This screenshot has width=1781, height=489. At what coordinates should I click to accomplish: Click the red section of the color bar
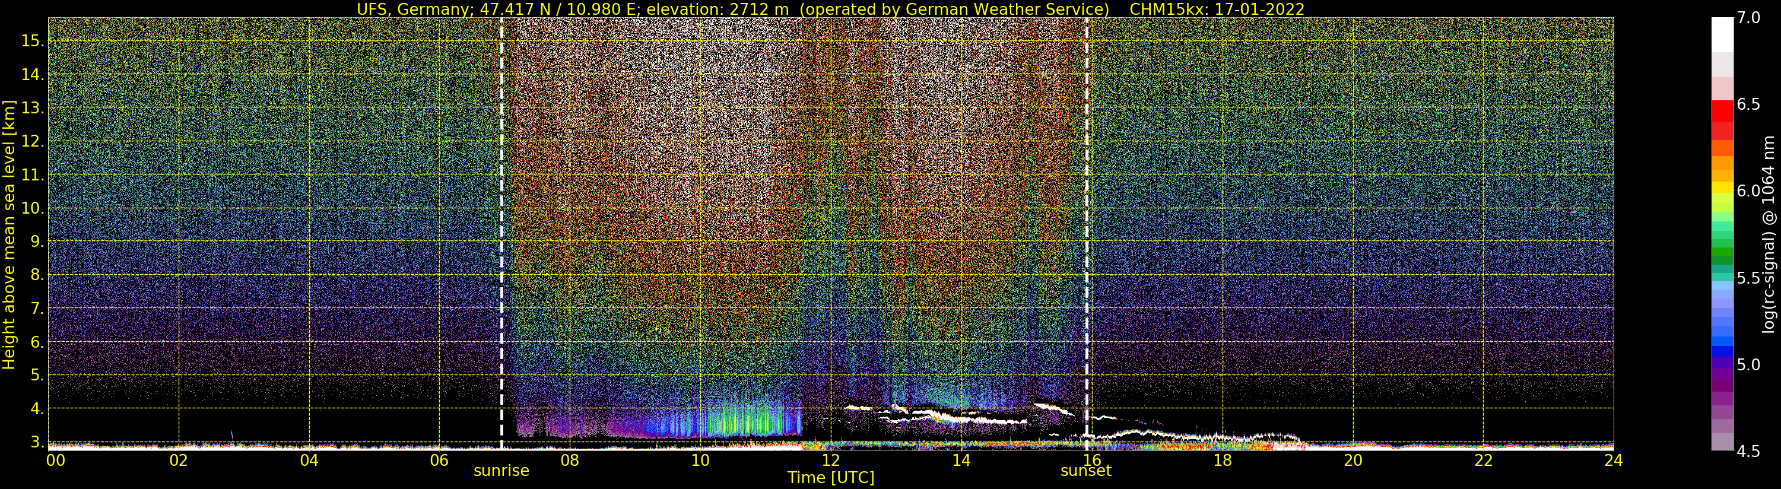click(1722, 120)
